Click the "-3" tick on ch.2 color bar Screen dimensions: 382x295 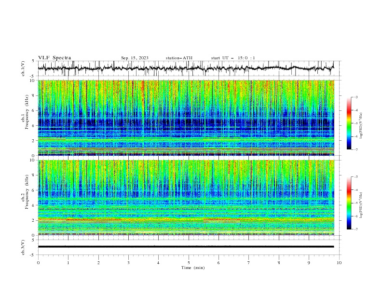click(x=355, y=177)
